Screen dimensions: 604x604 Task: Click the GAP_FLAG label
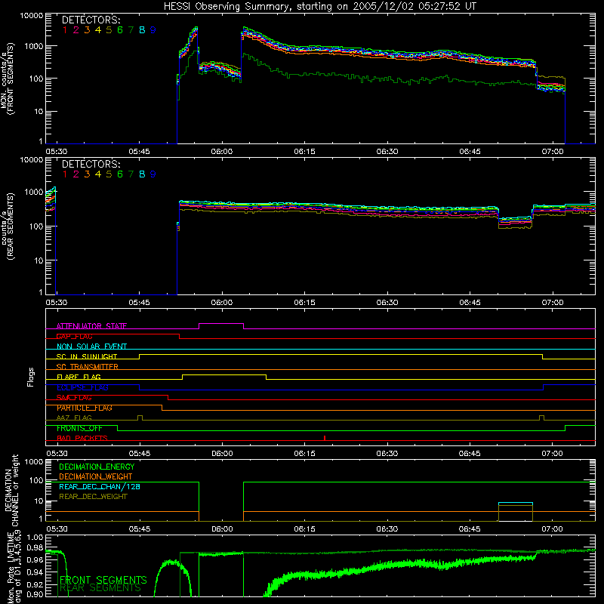point(74,336)
